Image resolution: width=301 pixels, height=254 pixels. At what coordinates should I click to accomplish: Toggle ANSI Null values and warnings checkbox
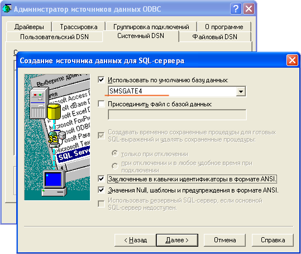101,190
